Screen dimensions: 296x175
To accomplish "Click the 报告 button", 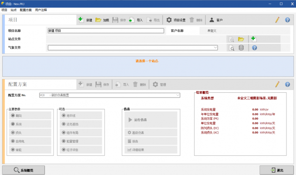I will (x=151, y=141).
